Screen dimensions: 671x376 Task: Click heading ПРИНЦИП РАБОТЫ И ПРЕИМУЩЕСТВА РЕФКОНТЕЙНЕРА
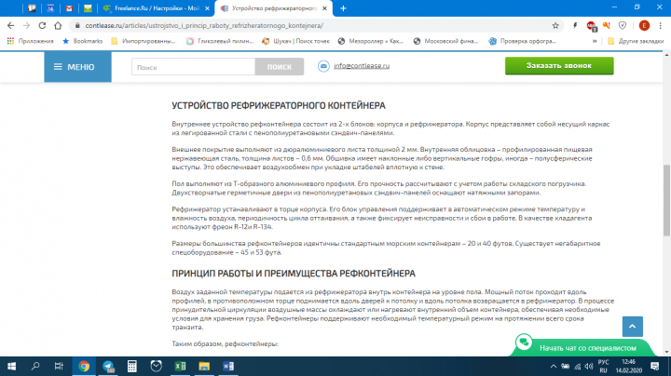(294, 274)
